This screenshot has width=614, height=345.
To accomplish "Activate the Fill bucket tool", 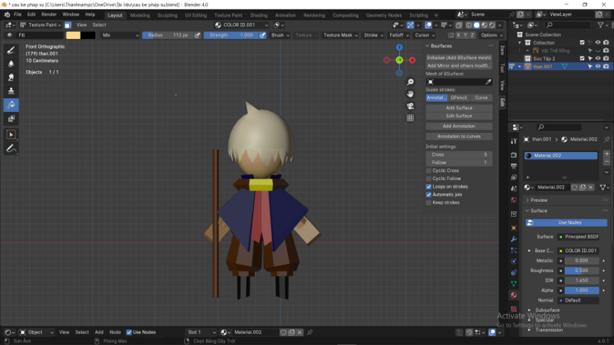I will (11, 105).
